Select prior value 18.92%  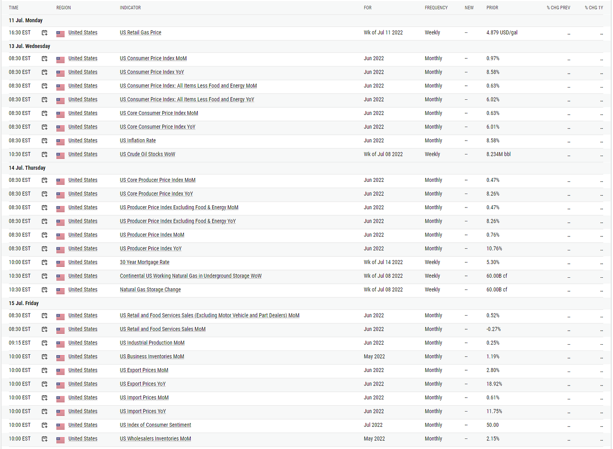click(494, 384)
